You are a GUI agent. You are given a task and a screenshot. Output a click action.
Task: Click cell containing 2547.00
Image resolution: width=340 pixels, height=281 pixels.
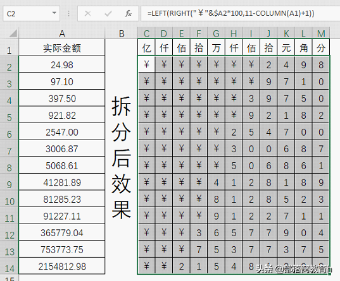pyautogui.click(x=62, y=132)
